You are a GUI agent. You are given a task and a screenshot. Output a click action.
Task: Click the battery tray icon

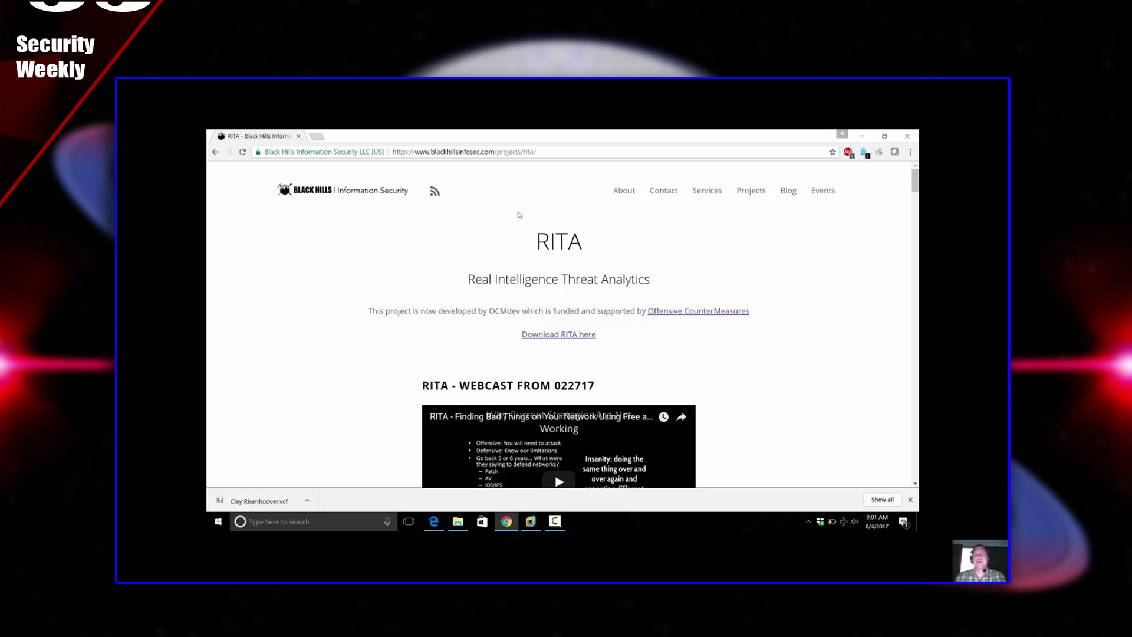(x=832, y=521)
